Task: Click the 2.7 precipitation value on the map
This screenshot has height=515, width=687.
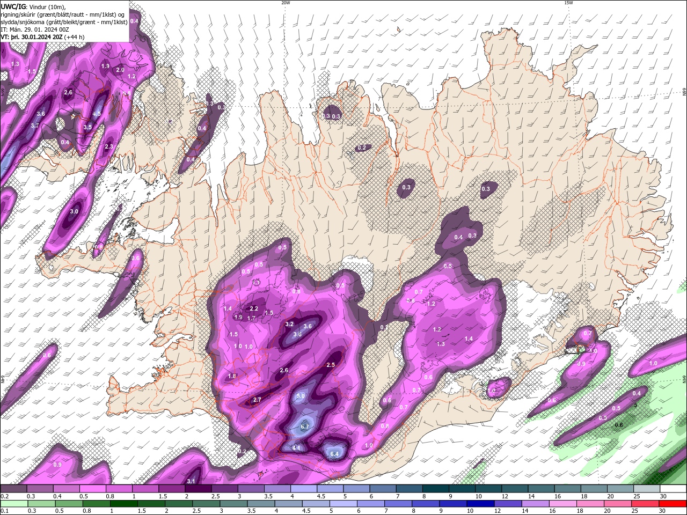Action: pyautogui.click(x=257, y=400)
